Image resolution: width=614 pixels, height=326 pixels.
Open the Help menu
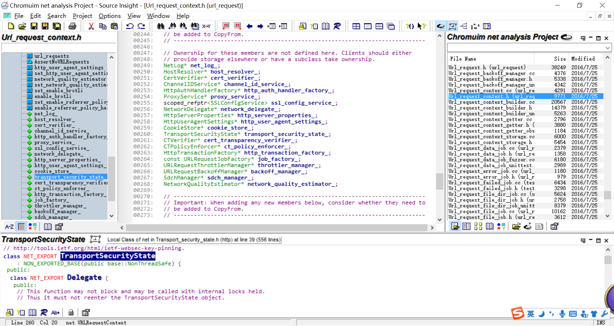183,16
